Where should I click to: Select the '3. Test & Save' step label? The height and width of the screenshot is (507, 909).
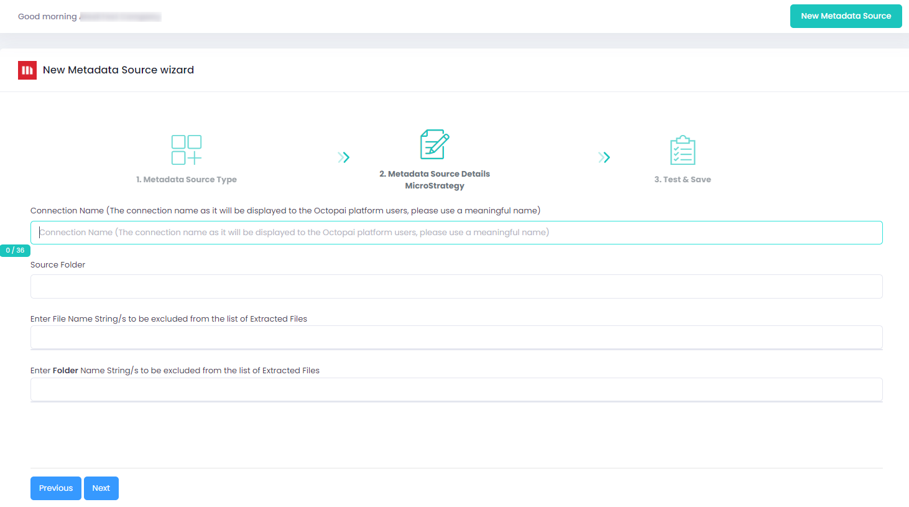pyautogui.click(x=683, y=180)
